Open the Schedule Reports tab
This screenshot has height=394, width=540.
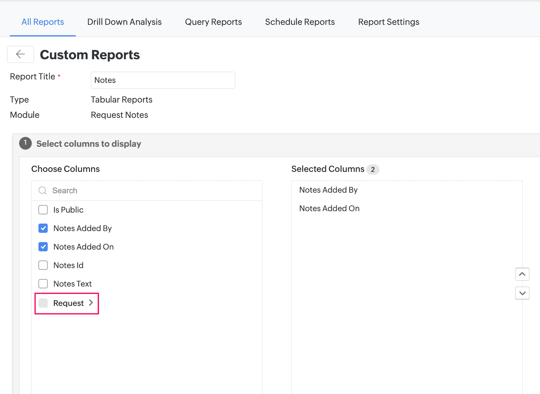pyautogui.click(x=299, y=22)
